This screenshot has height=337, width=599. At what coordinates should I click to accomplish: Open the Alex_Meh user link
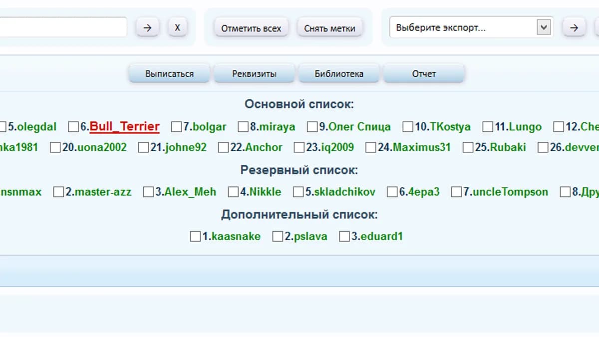pos(191,192)
